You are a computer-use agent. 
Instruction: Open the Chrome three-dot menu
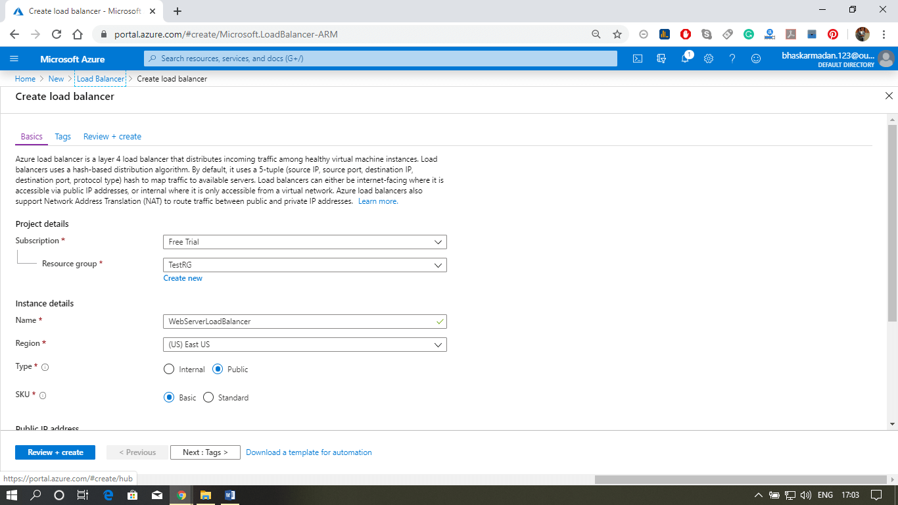pyautogui.click(x=884, y=34)
